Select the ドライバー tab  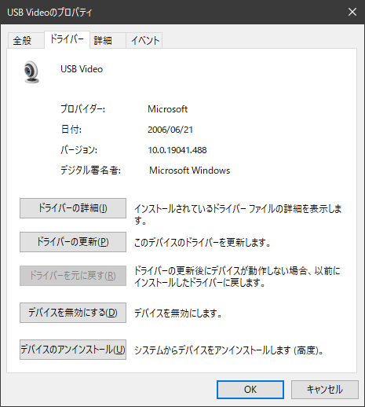point(67,39)
